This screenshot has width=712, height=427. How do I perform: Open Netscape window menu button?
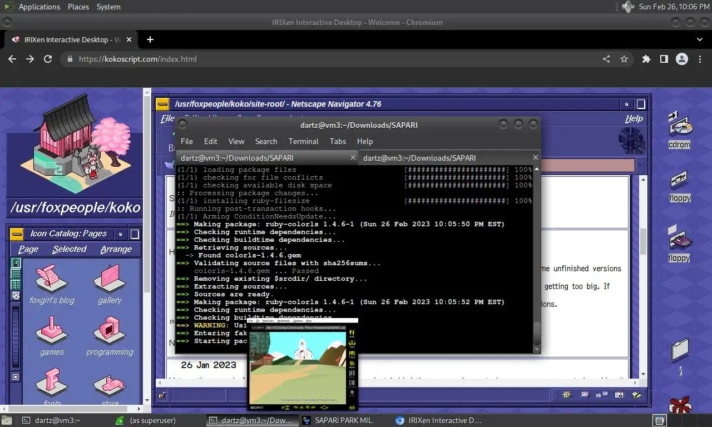pyautogui.click(x=162, y=104)
